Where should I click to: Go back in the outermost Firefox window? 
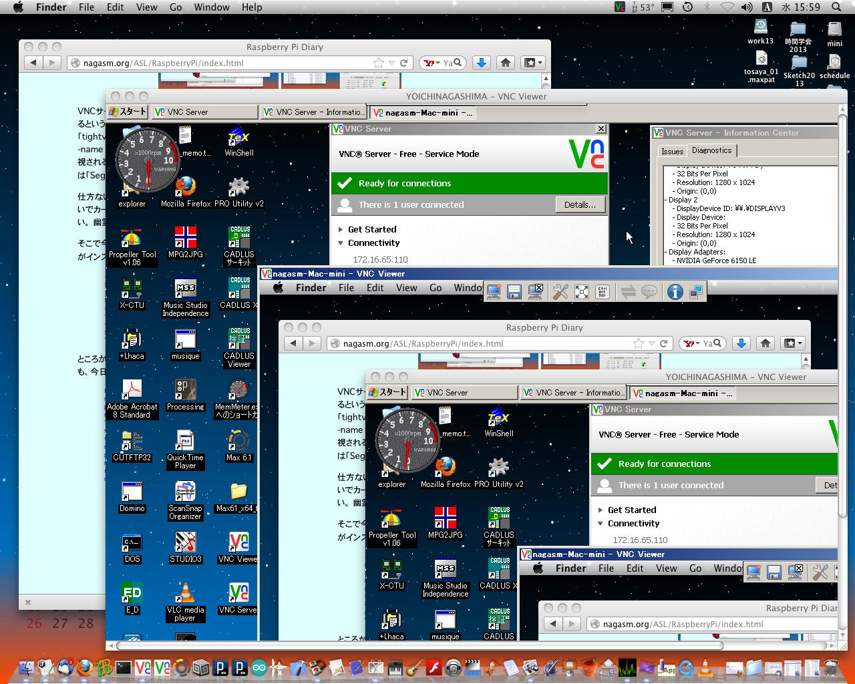click(x=33, y=63)
